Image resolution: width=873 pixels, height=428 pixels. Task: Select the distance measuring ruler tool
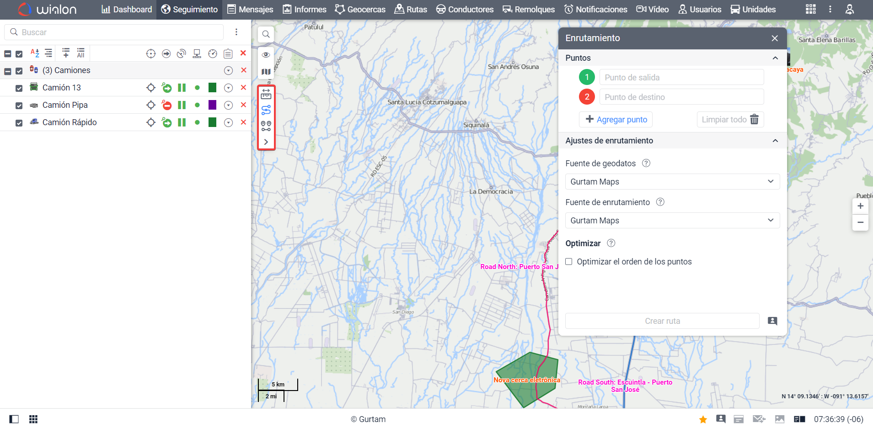pyautogui.click(x=266, y=94)
